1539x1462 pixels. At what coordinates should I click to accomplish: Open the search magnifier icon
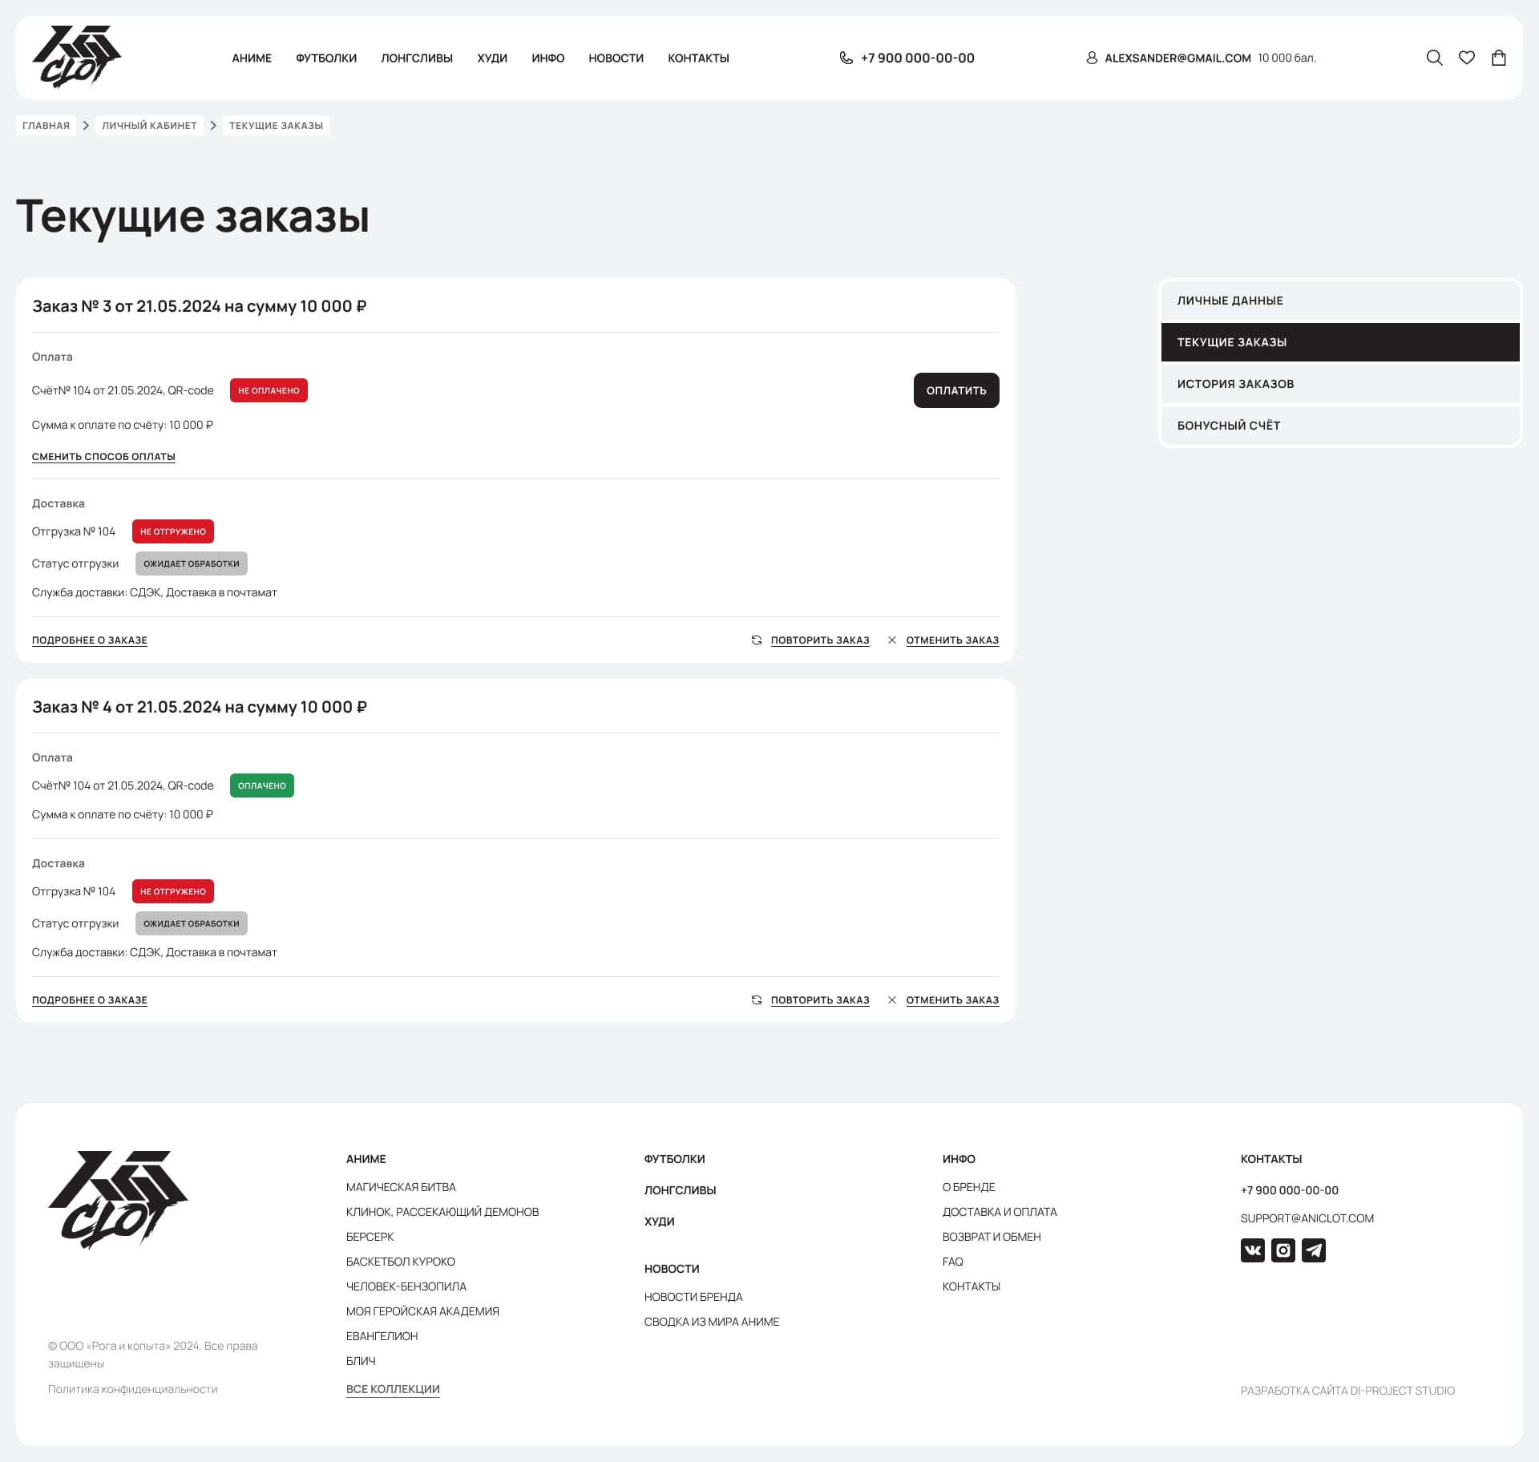[x=1434, y=57]
